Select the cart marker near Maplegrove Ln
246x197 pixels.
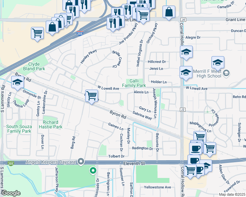pyautogui.click(x=200, y=136)
